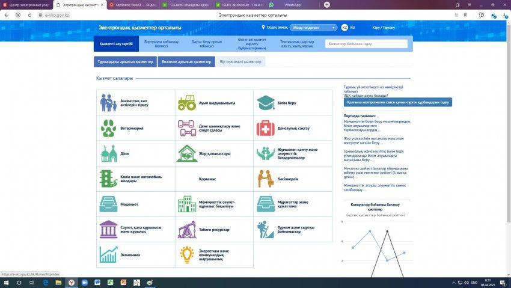Close the active Электрондық қызметтер browser tab
511x288 pixels.
102,5
